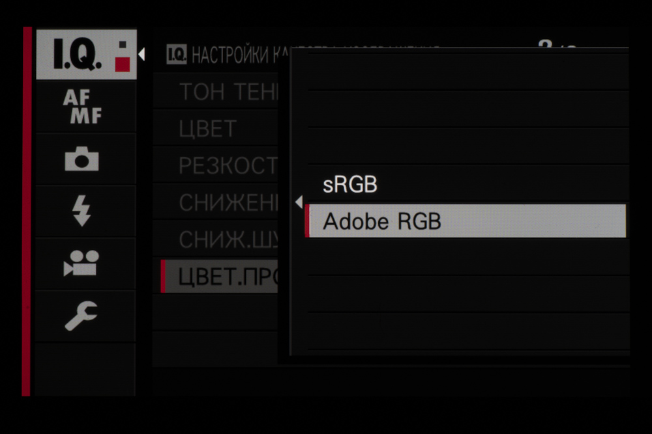The image size is (652, 434).
Task: Open the camera shooting settings tab
Action: [x=82, y=159]
